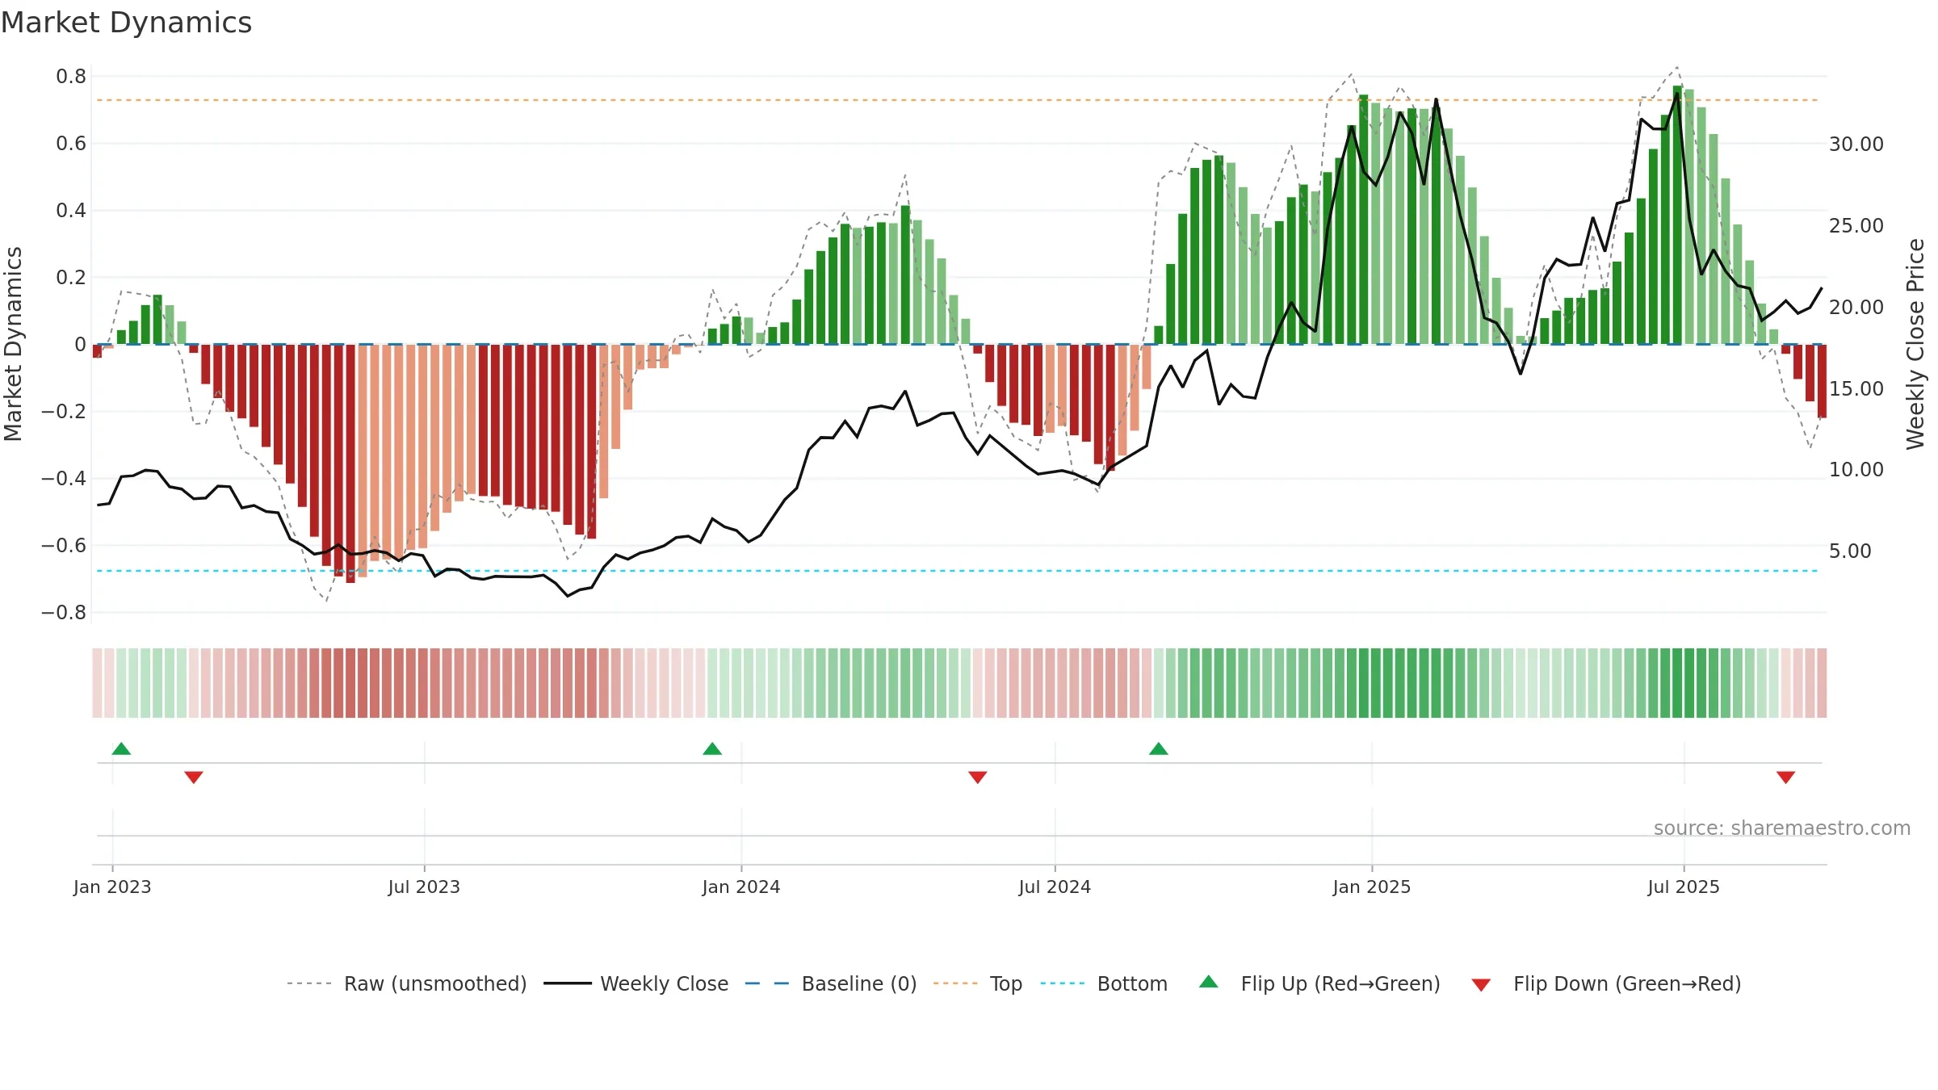Click the Jan 2025 x-axis label

pos(1372,887)
